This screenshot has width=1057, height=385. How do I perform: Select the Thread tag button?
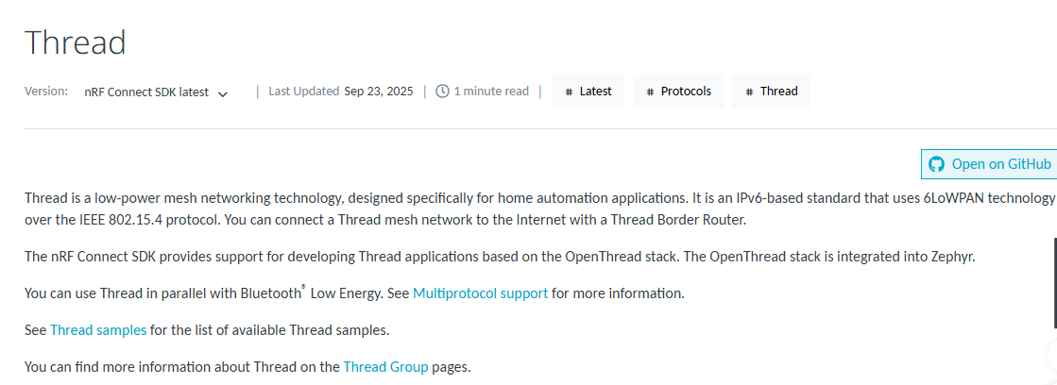click(x=771, y=92)
